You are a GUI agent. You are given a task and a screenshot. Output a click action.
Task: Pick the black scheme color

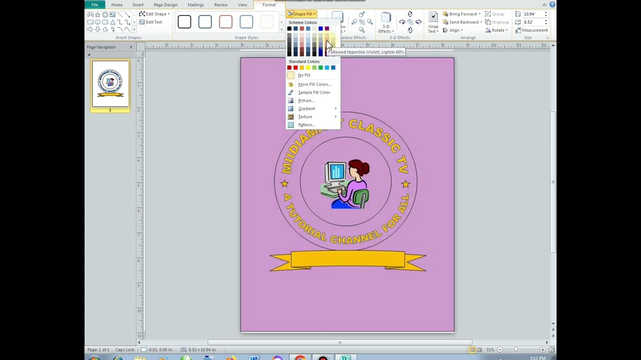[x=289, y=28]
